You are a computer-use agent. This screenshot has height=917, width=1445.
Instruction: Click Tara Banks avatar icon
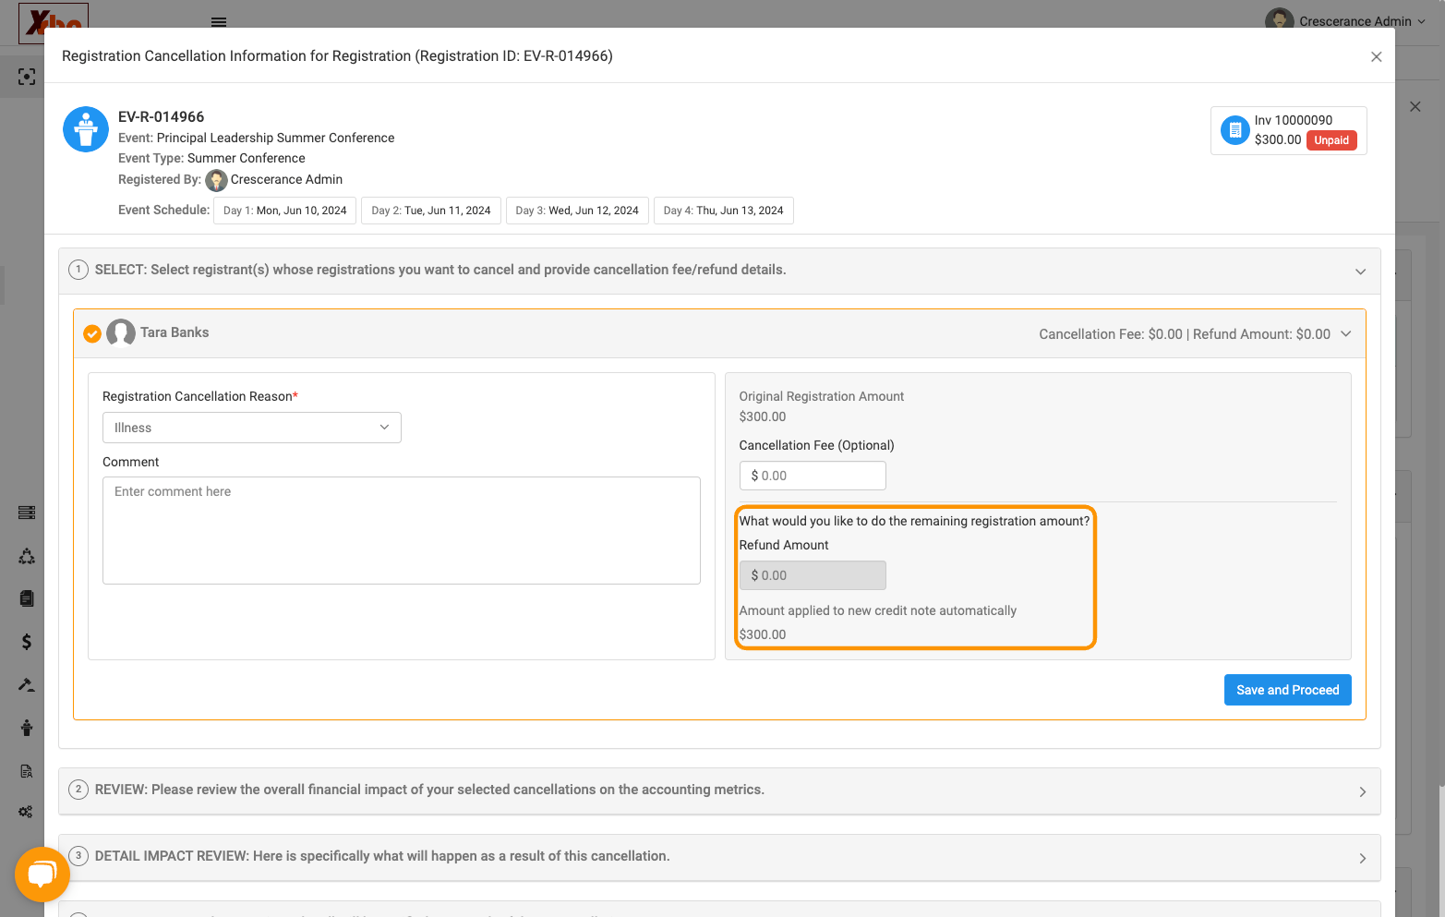[121, 332]
